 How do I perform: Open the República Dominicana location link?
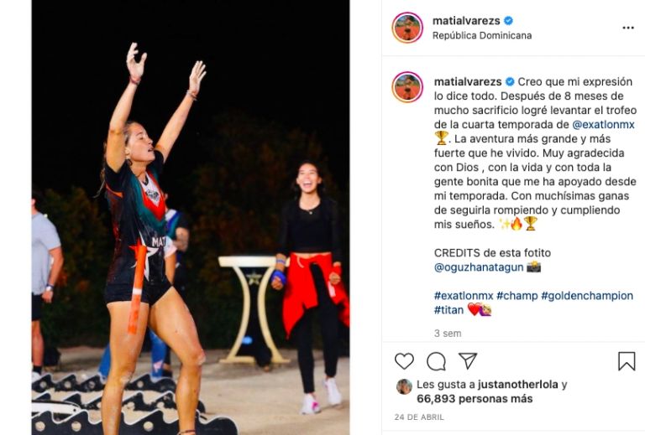(482, 36)
